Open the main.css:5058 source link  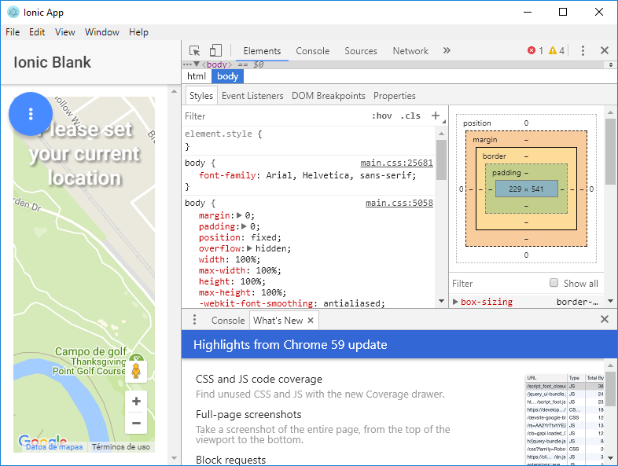[x=399, y=203]
